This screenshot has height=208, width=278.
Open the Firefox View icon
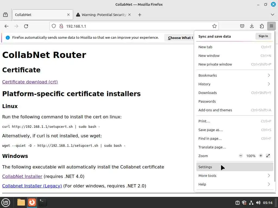[x=5, y=15]
